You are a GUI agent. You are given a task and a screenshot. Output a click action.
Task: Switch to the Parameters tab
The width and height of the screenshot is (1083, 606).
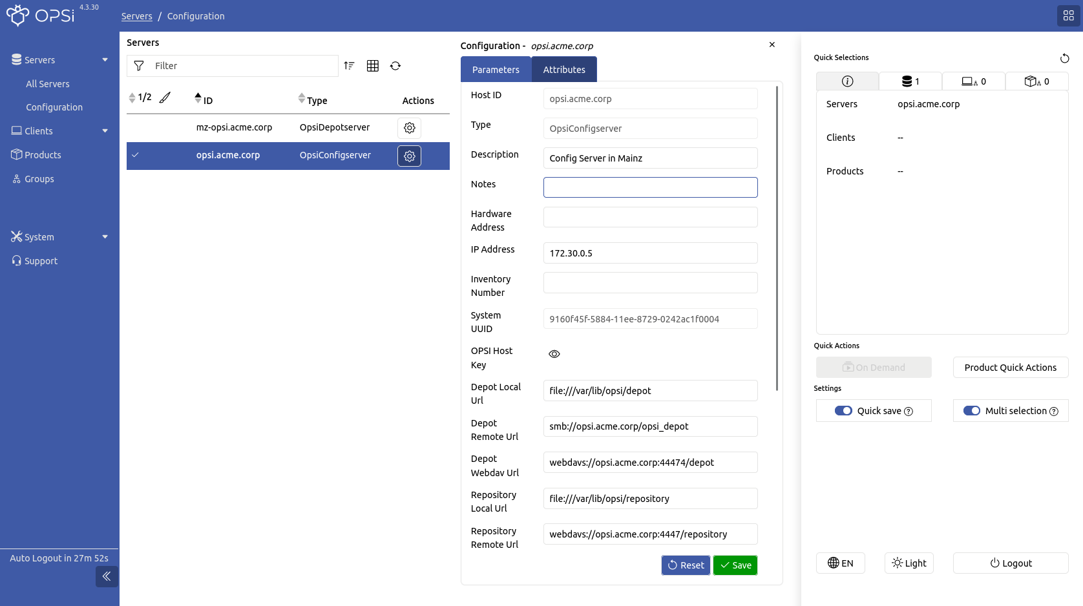coord(496,70)
